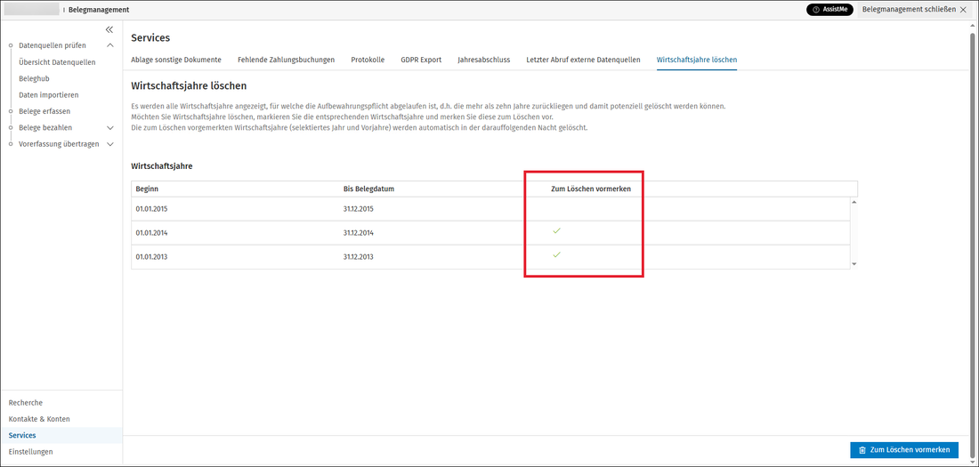
Task: Toggle the green checkmark for 2014
Action: (557, 231)
